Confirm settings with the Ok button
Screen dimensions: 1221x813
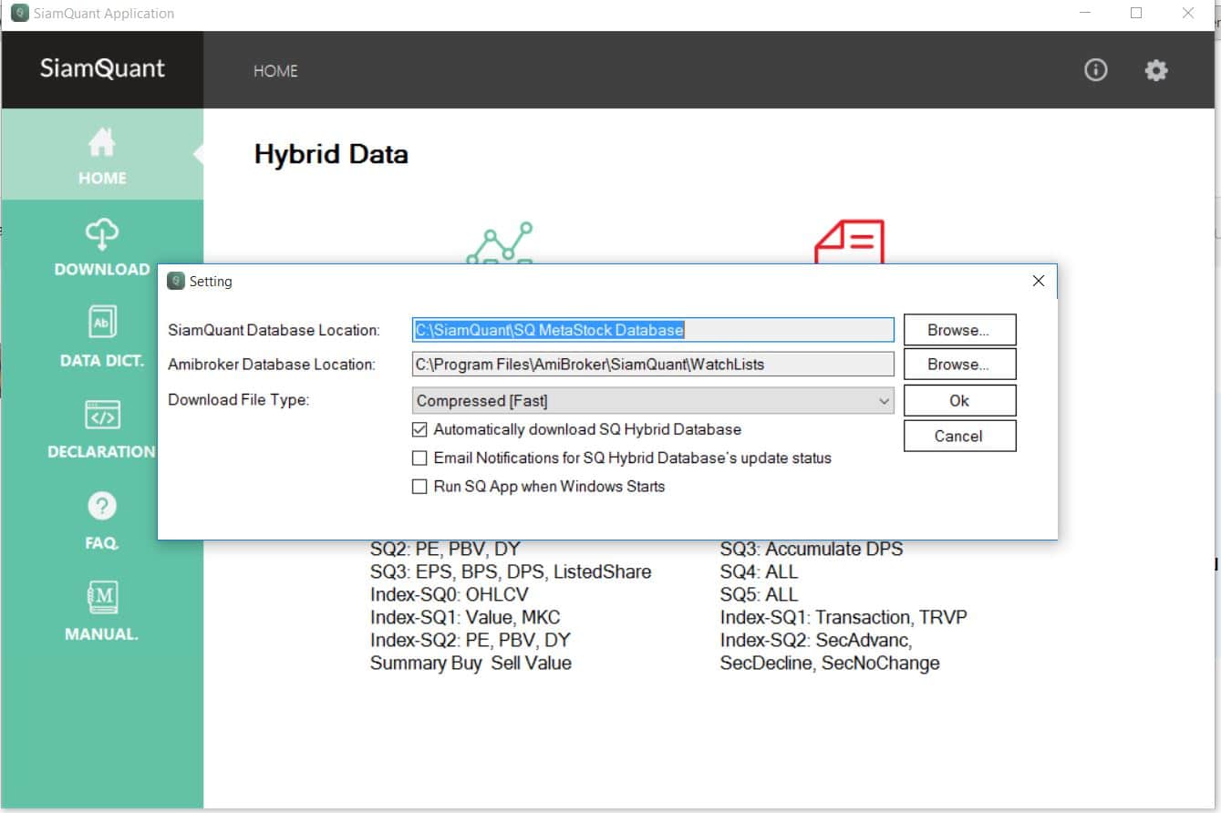click(x=958, y=401)
